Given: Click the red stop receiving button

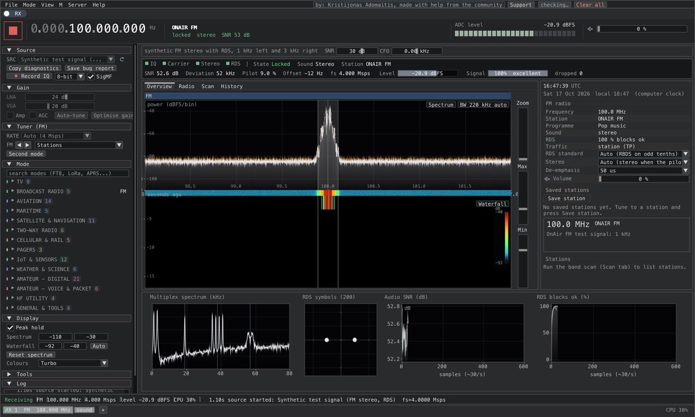Looking at the screenshot, I should pyautogui.click(x=13, y=30).
